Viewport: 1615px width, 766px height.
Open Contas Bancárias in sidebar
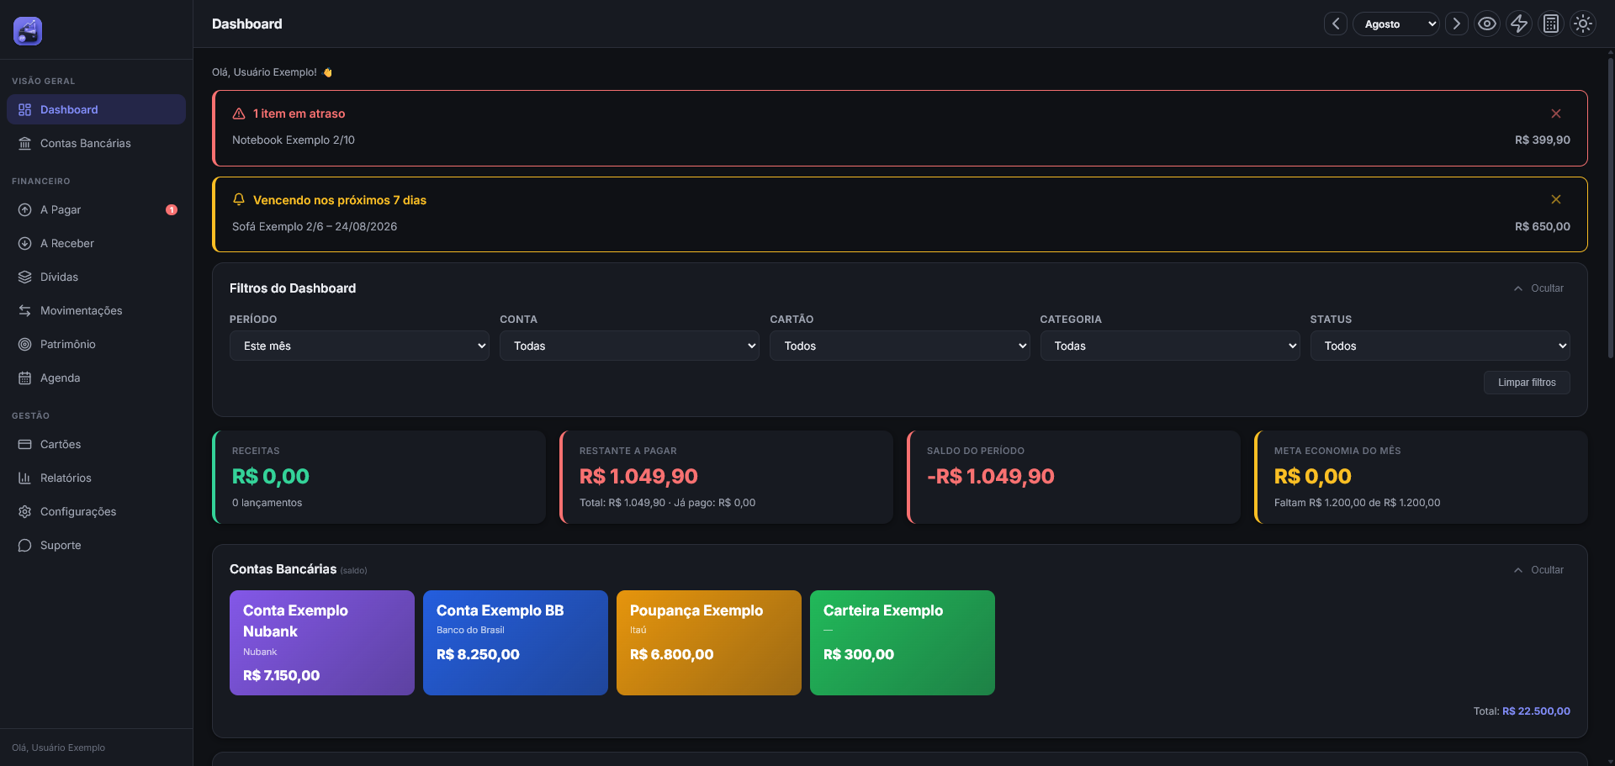coord(96,143)
